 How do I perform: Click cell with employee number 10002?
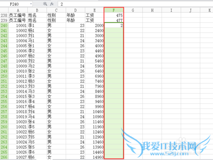pyautogui.click(x=18, y=31)
